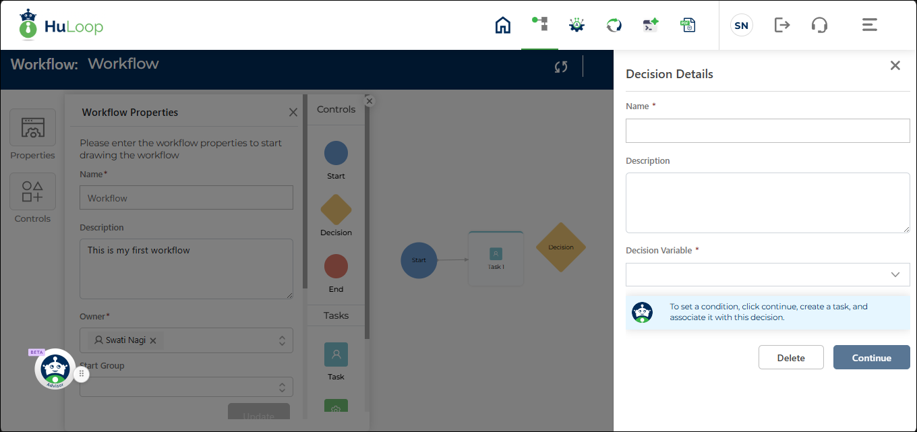
Task: Click the Decision Details heading
Action: [x=670, y=74]
